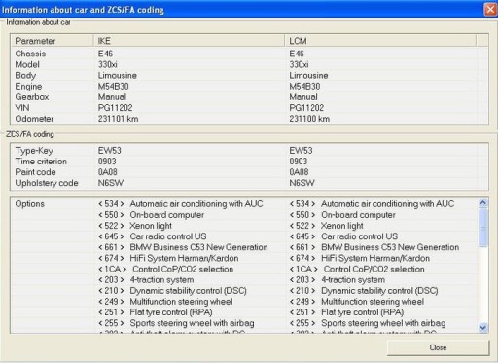Click the Parameter column header

(53, 41)
